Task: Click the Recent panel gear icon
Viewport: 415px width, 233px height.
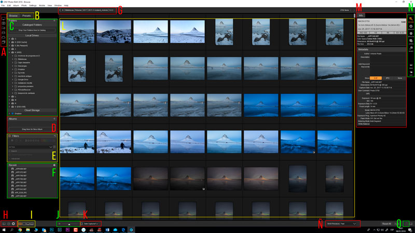Action: (54, 165)
